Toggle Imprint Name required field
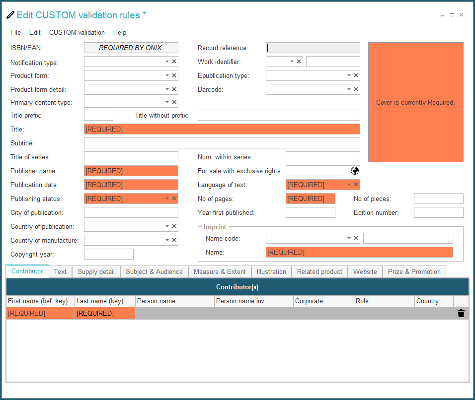 pyautogui.click(x=360, y=252)
